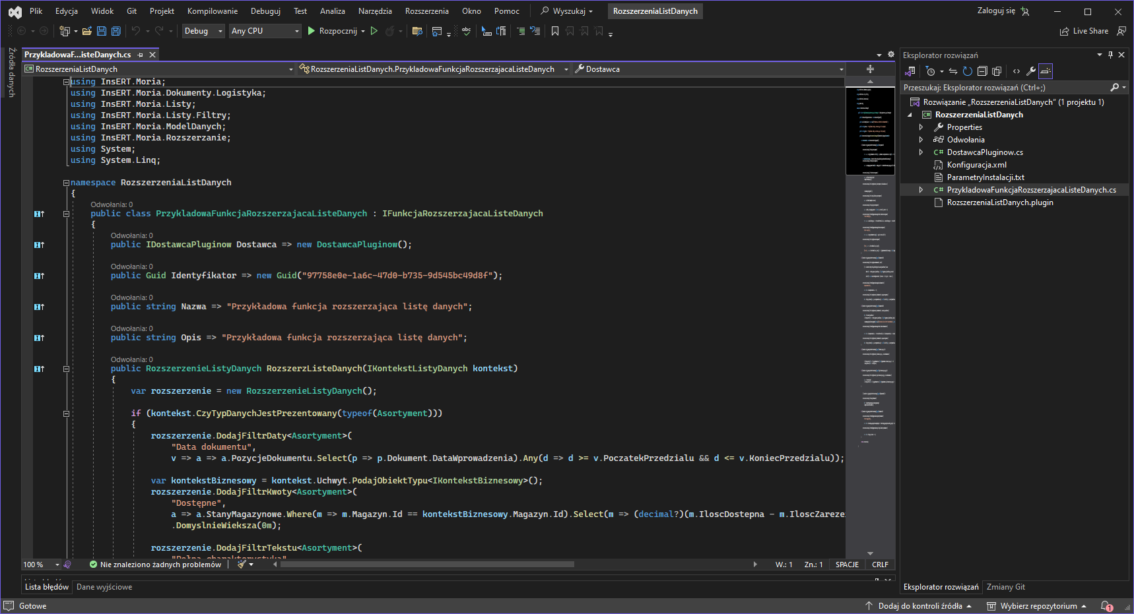
Task: Start without debugging using green outline arrow
Action: [x=374, y=31]
